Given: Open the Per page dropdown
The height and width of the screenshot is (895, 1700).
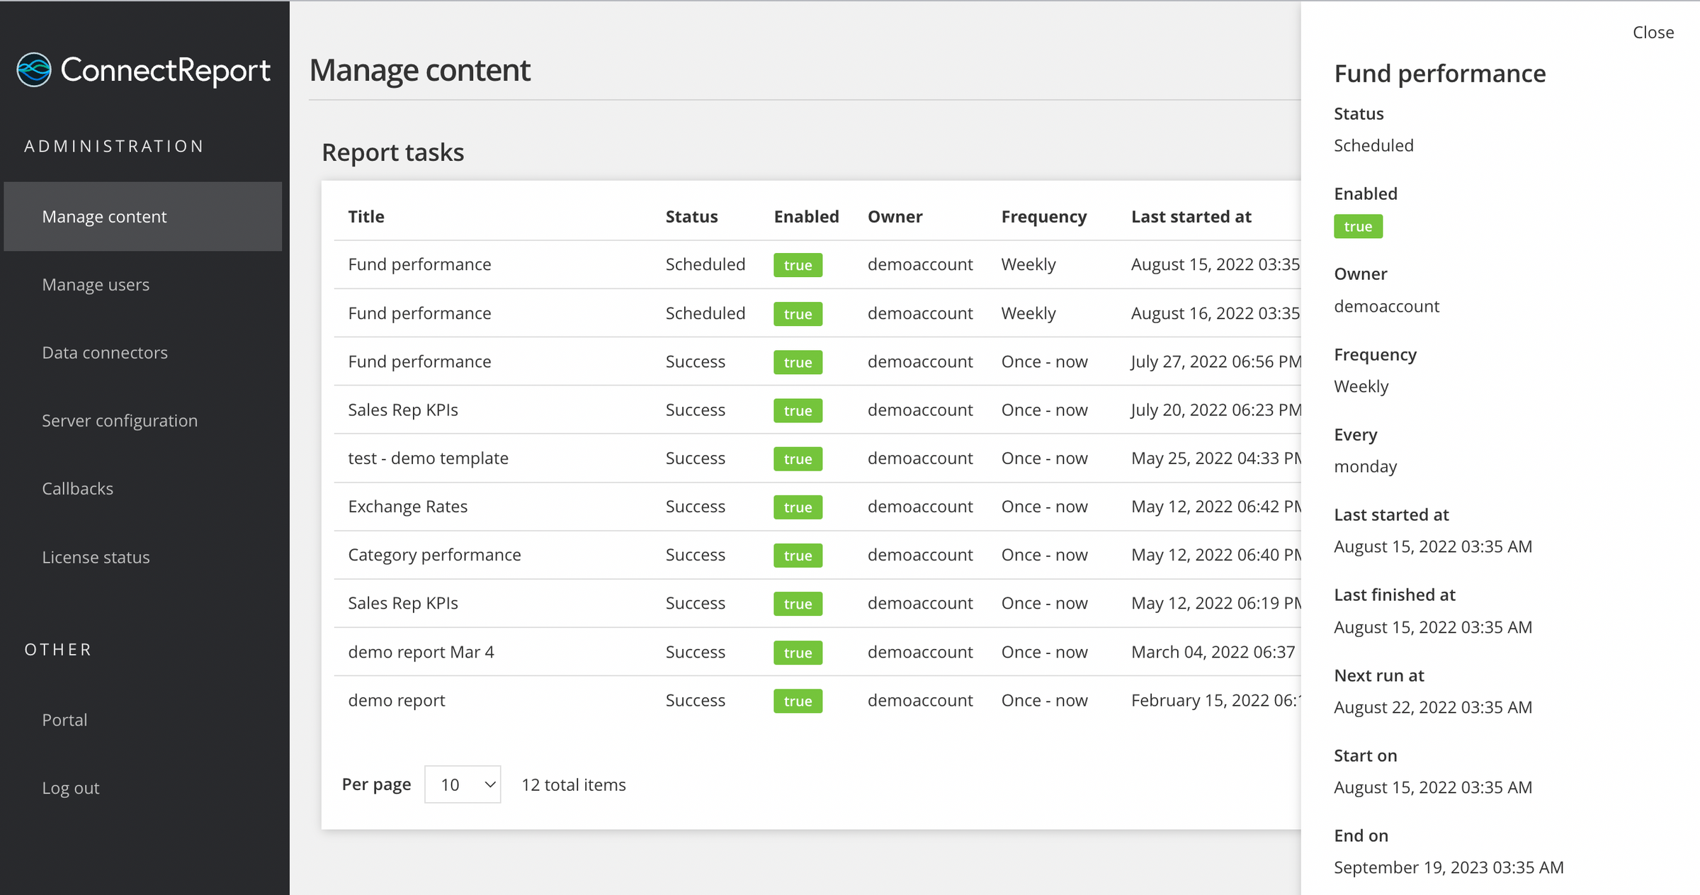Looking at the screenshot, I should click(x=463, y=784).
